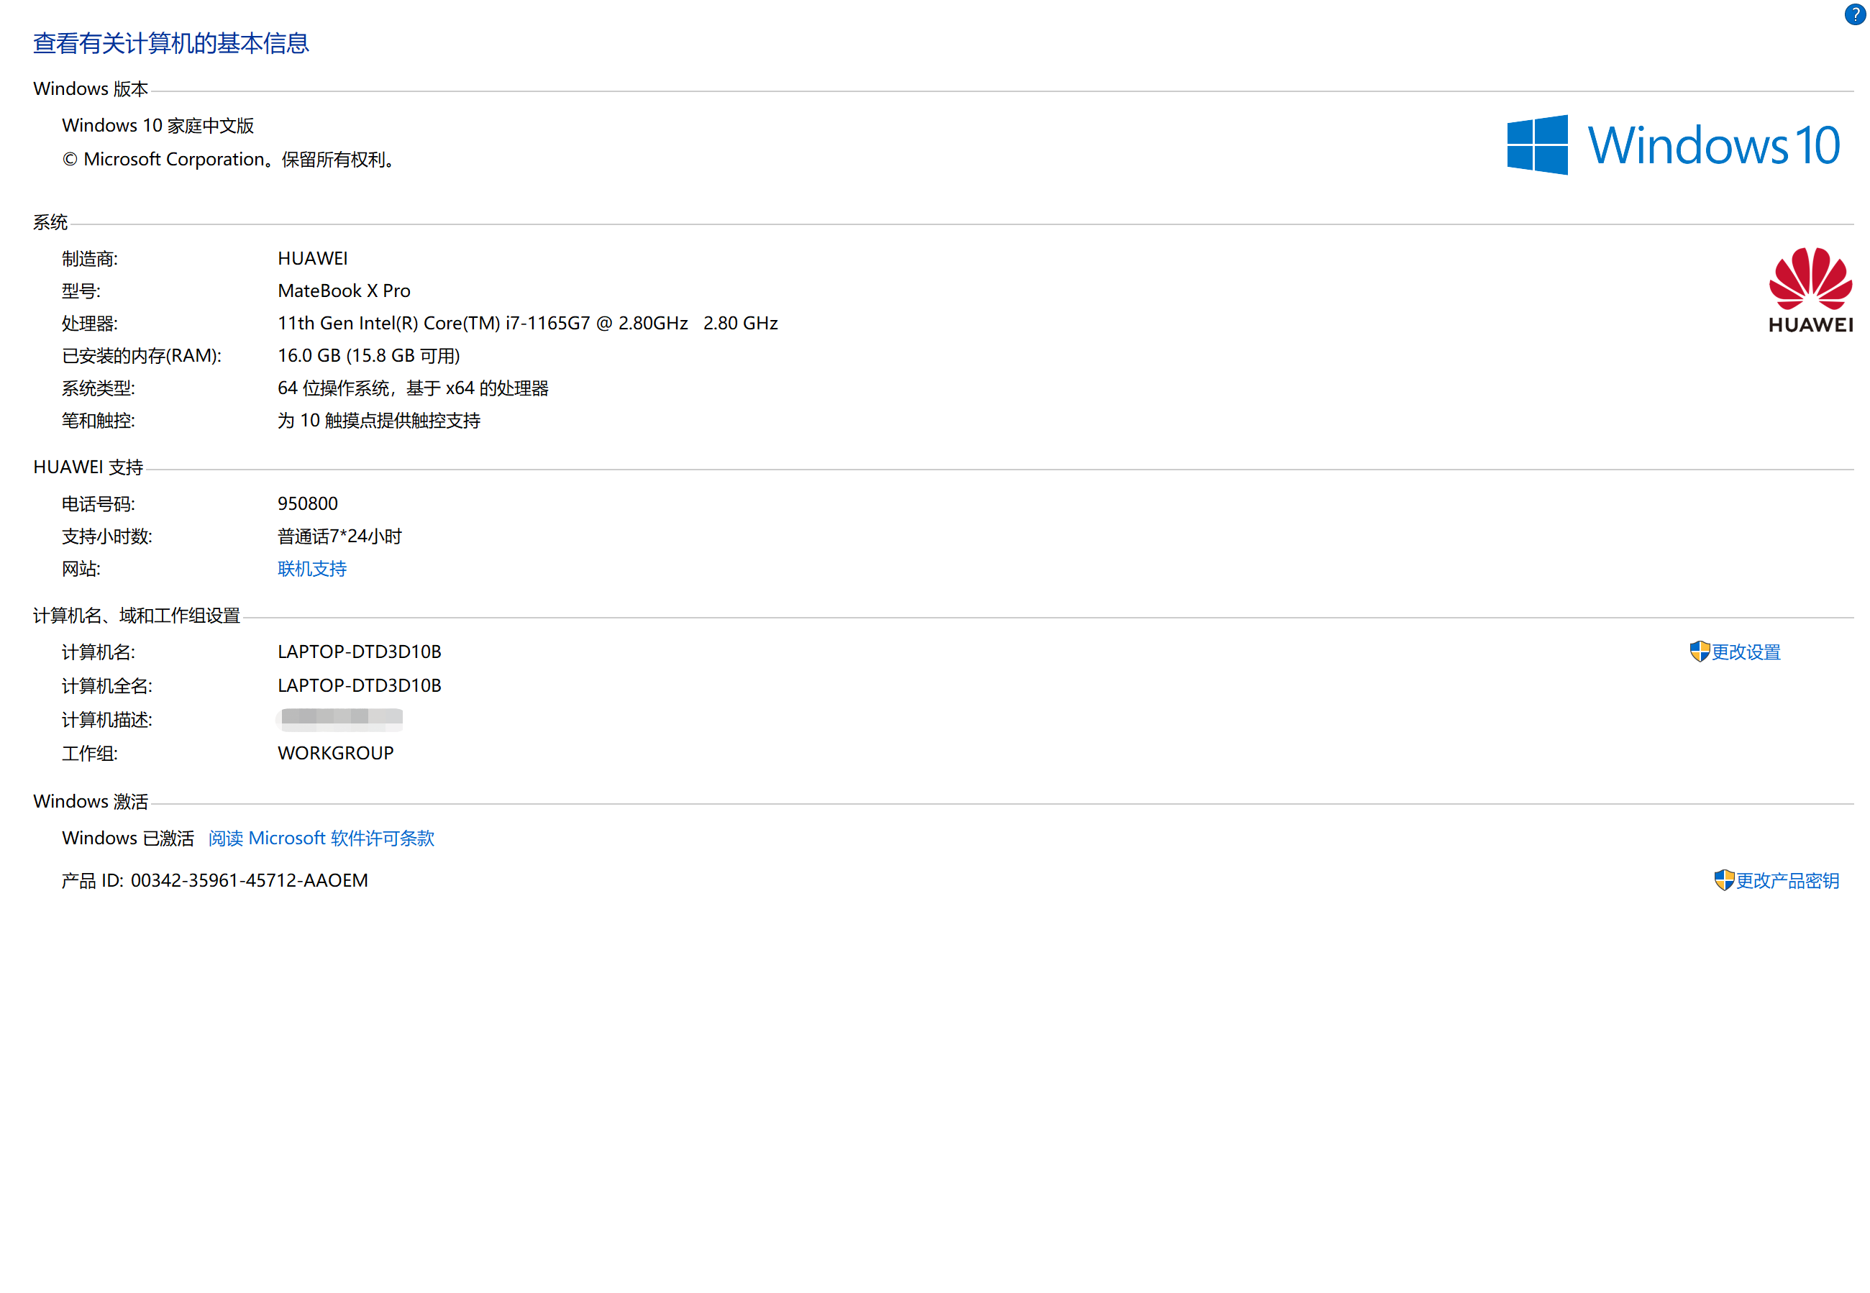
Task: Open the 更改设置 link
Action: [x=1746, y=652]
